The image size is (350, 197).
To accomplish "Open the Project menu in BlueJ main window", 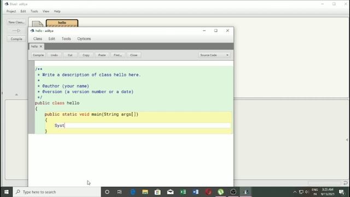I will pyautogui.click(x=11, y=11).
